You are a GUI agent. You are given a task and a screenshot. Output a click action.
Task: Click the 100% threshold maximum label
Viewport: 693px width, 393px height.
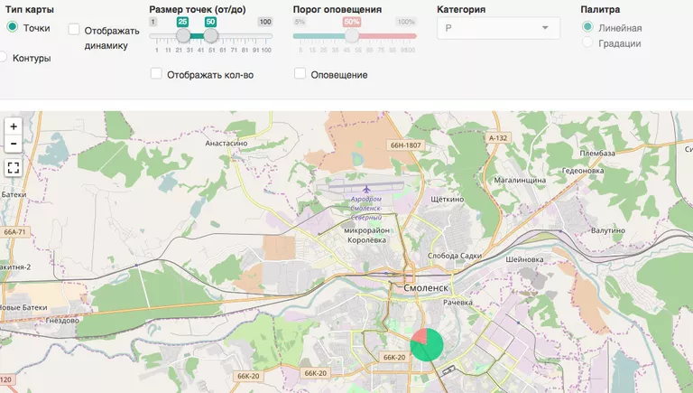406,22
